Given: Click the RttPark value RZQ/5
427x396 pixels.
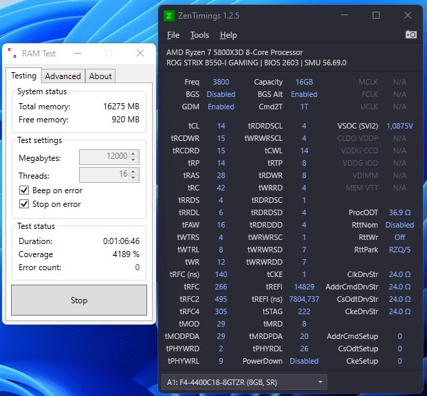Looking at the screenshot, I should (399, 250).
